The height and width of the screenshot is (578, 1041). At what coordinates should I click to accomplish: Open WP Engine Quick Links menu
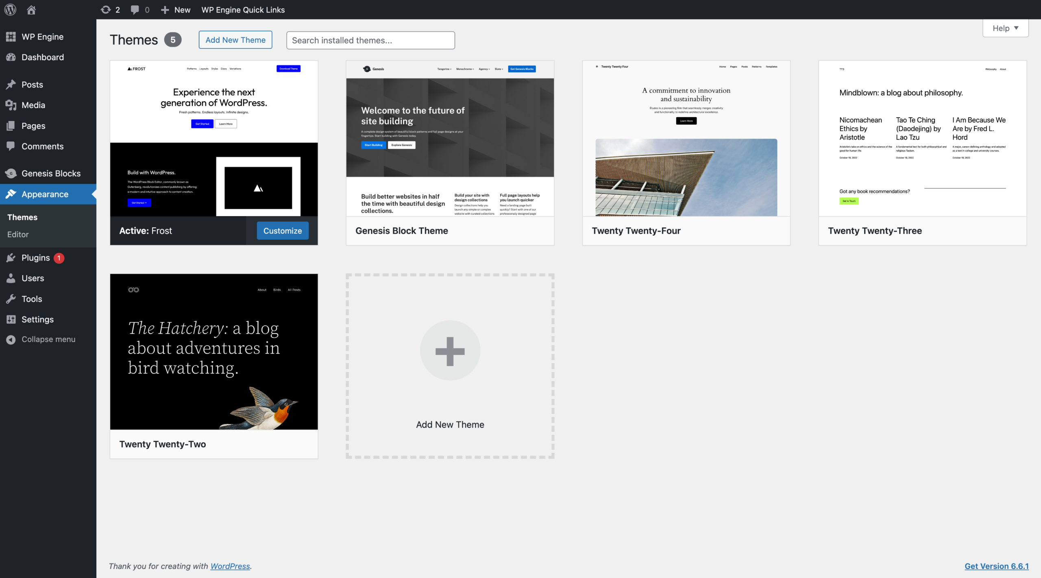243,10
